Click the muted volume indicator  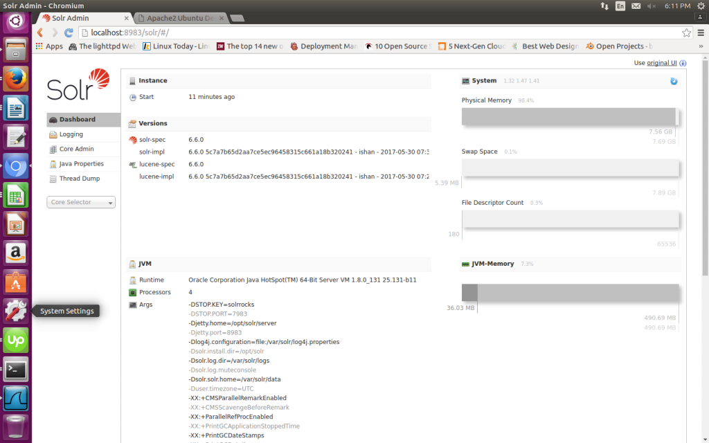[x=652, y=6]
